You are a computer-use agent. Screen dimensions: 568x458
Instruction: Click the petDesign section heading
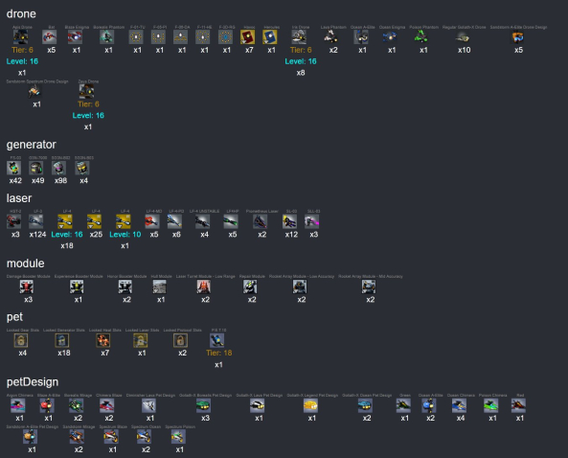point(33,382)
